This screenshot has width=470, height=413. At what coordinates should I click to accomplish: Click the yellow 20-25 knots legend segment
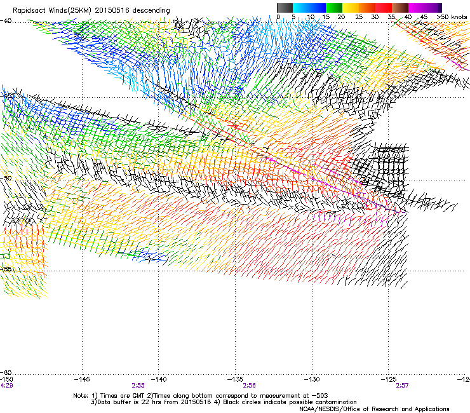point(351,8)
